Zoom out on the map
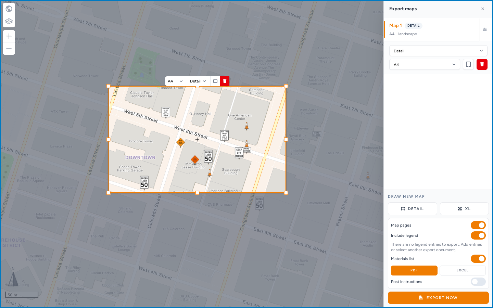Viewport: 493px width, 308px height. pos(9,49)
